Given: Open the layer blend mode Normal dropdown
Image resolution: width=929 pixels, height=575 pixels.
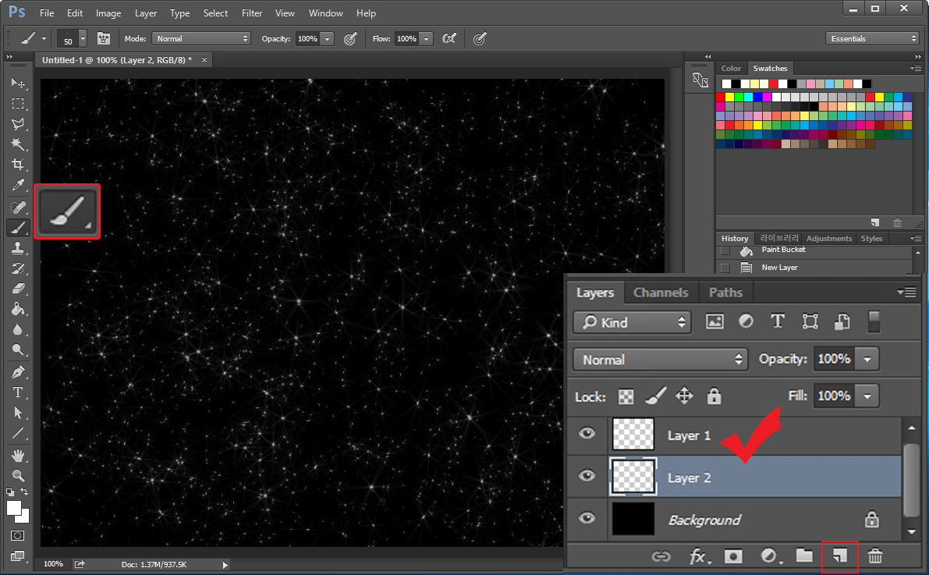Looking at the screenshot, I should (660, 359).
